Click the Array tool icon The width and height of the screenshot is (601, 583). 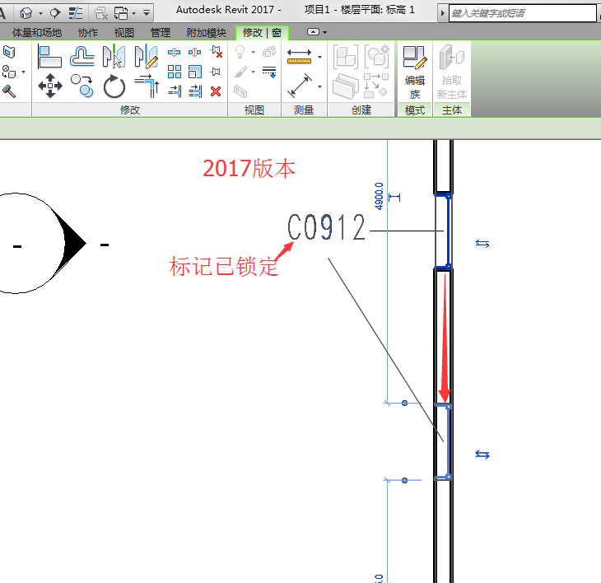tap(175, 72)
